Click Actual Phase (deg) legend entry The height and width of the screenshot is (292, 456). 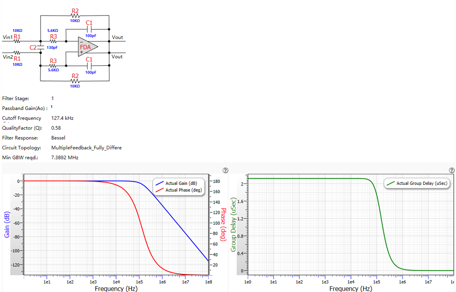click(179, 190)
